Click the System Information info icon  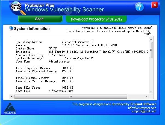coord(11,28)
